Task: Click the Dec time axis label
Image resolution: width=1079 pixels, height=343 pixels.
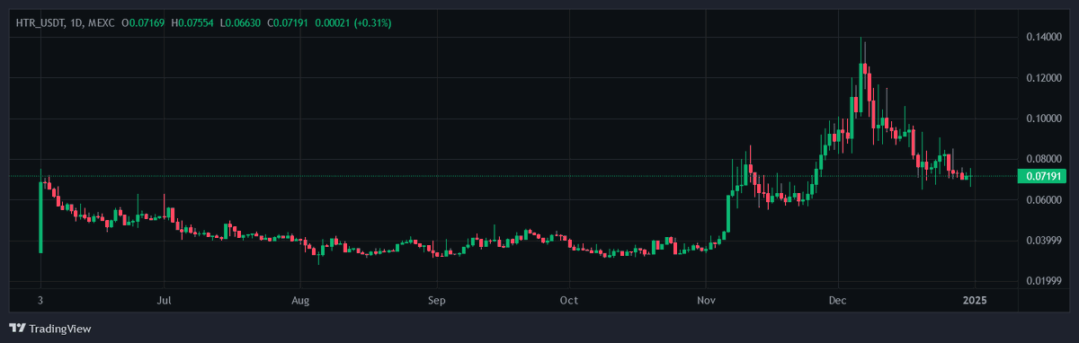Action: [x=838, y=300]
